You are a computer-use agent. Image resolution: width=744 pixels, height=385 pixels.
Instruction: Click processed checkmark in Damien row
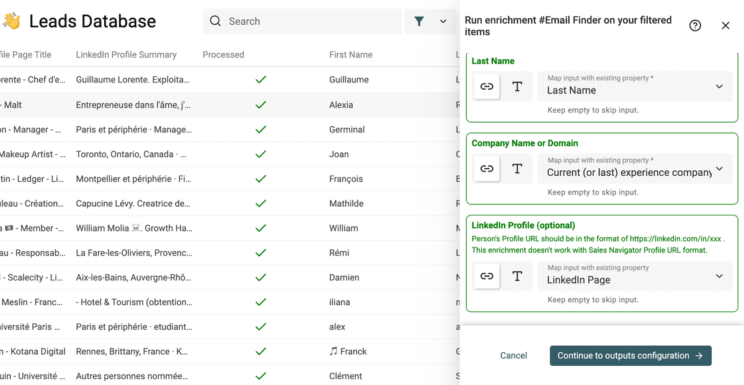[x=261, y=277]
